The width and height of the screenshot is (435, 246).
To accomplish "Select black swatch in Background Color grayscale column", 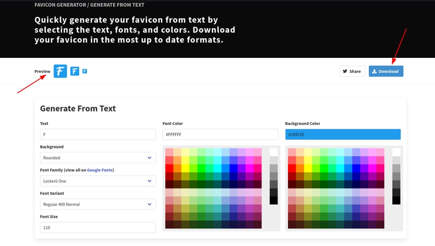I will coord(396,200).
